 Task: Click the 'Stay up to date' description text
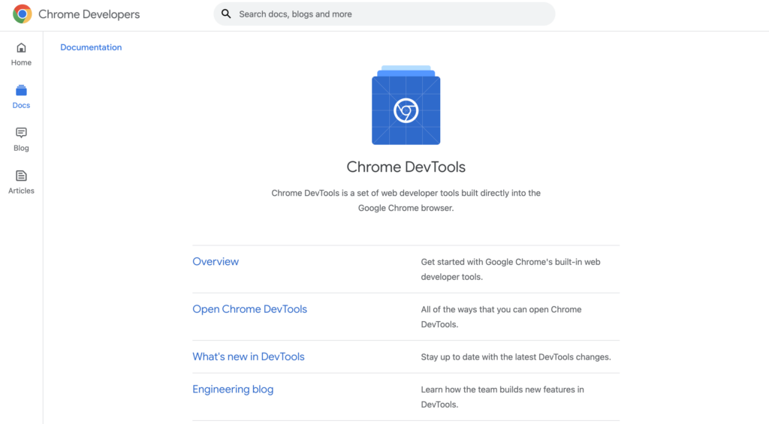click(515, 357)
